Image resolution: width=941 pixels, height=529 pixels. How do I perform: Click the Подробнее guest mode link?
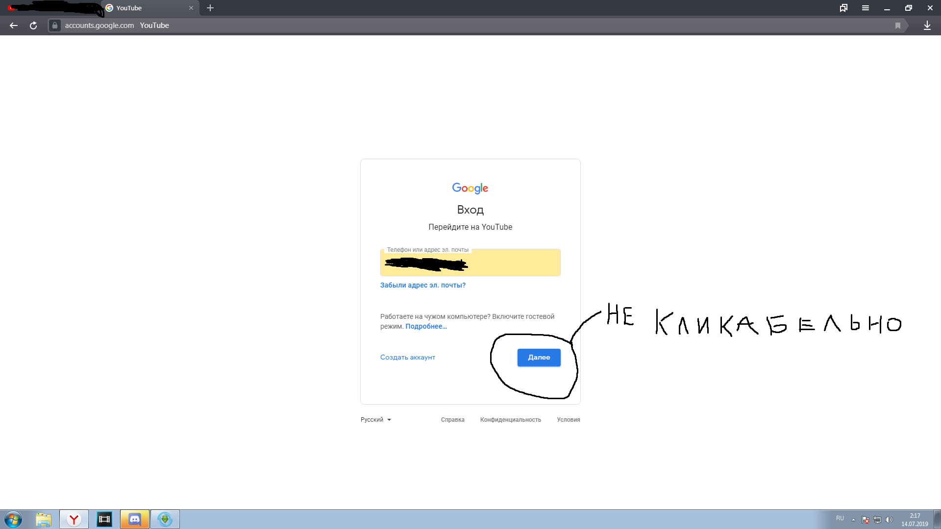pyautogui.click(x=426, y=326)
